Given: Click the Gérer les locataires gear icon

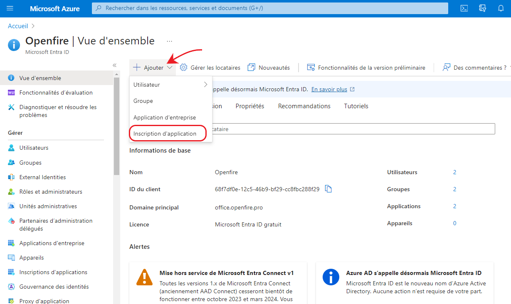Looking at the screenshot, I should coord(183,67).
